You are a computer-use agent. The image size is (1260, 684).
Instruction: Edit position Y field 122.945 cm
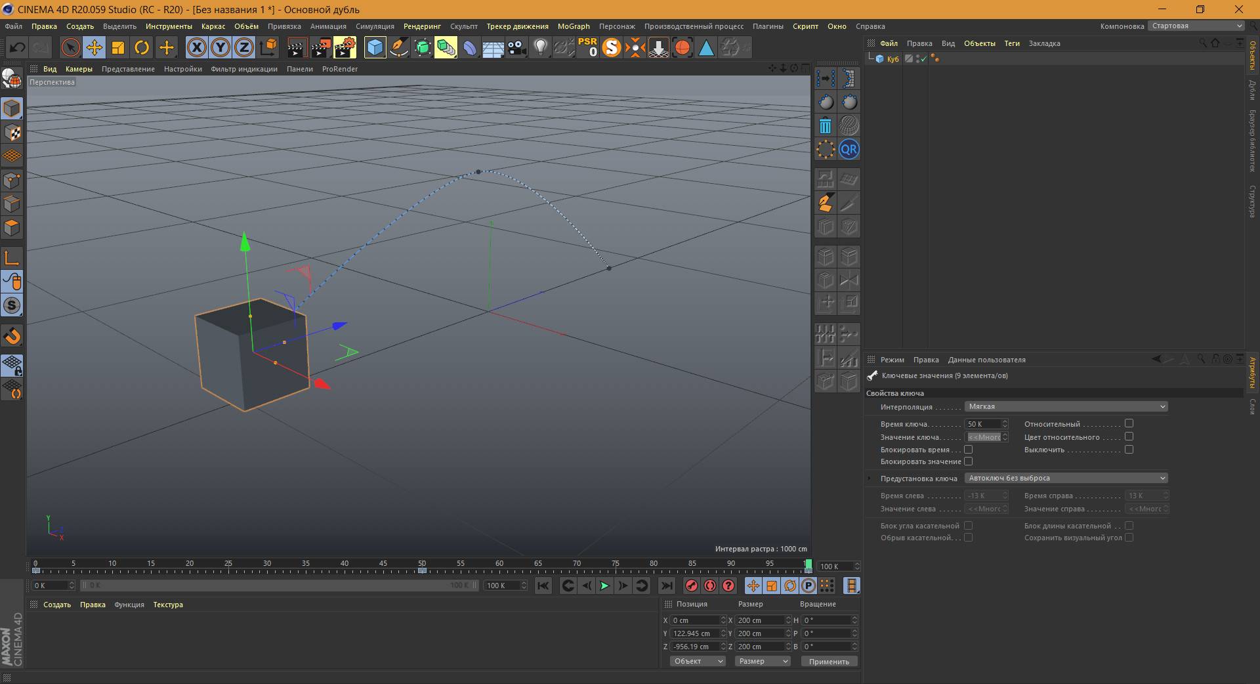point(694,633)
